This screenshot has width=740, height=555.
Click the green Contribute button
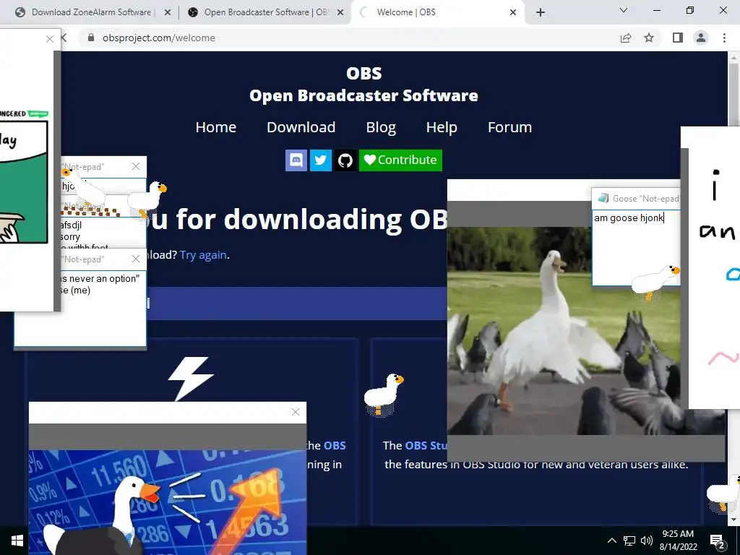click(x=400, y=160)
